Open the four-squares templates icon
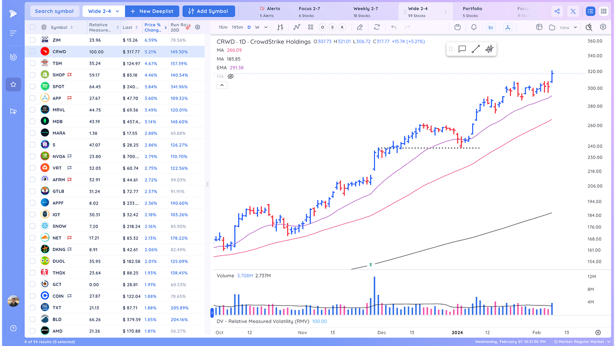The height and width of the screenshot is (346, 616). tap(311, 27)
